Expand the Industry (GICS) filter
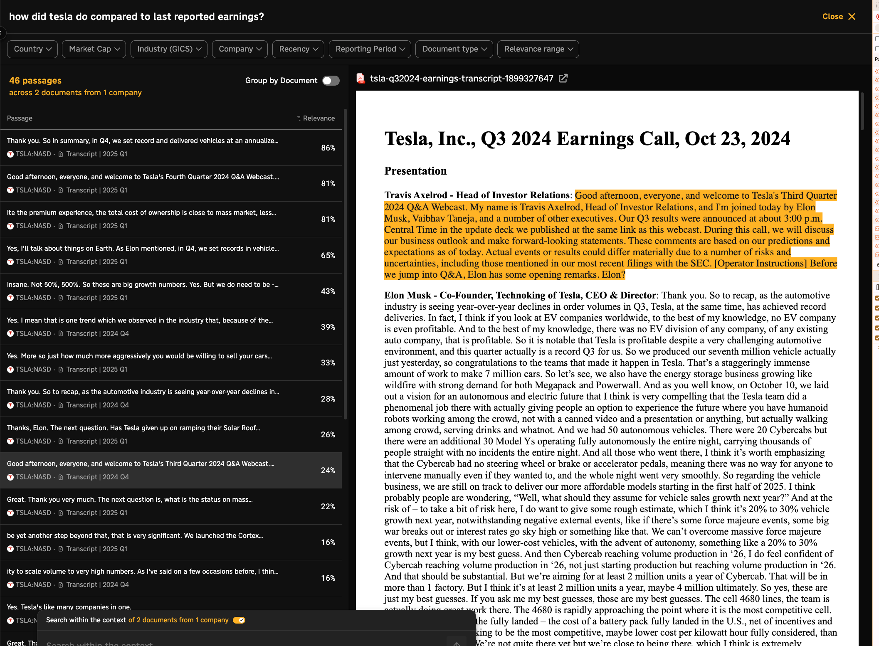This screenshot has width=879, height=646. 169,49
